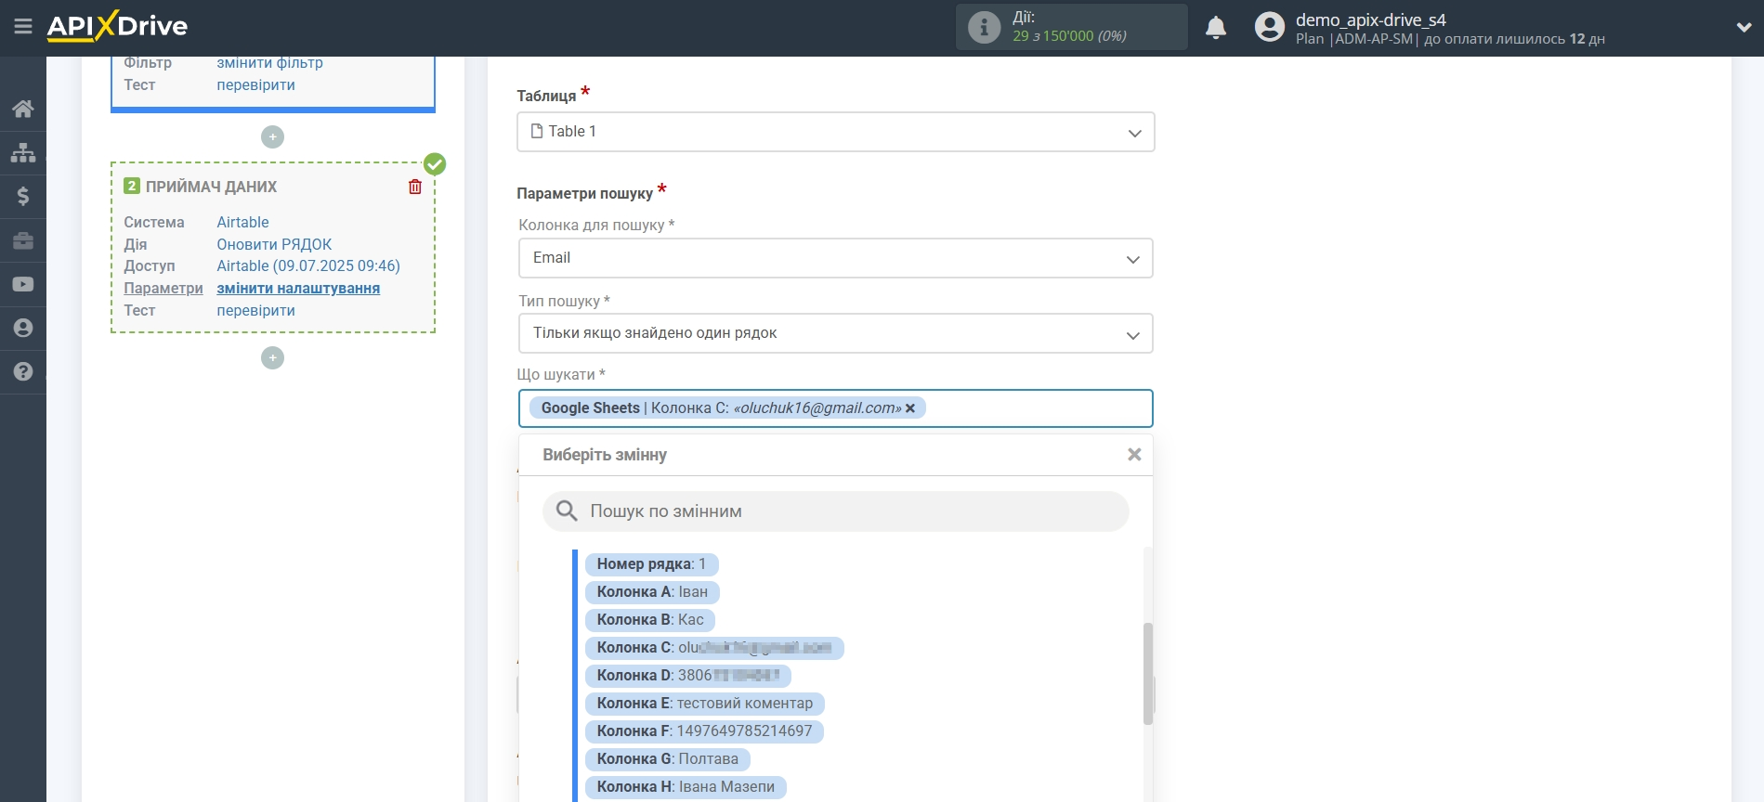Click the actions counter 29 з 150'000
Viewport: 1764px width, 802px height.
[x=1069, y=36]
